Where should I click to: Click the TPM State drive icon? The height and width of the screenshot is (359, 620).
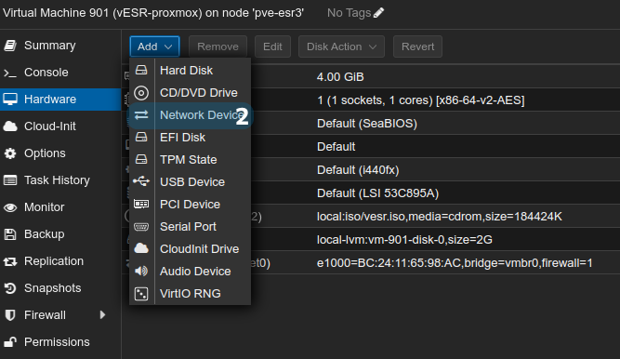coord(141,160)
